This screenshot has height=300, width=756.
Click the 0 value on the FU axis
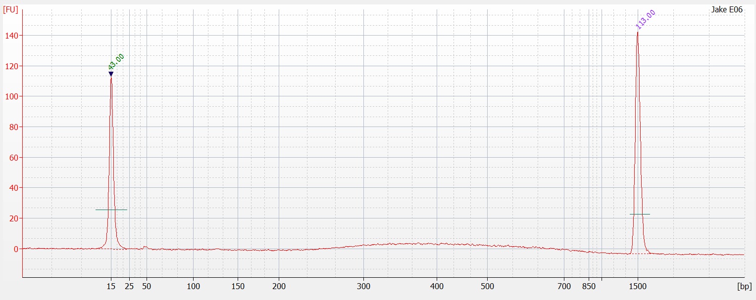[17, 249]
